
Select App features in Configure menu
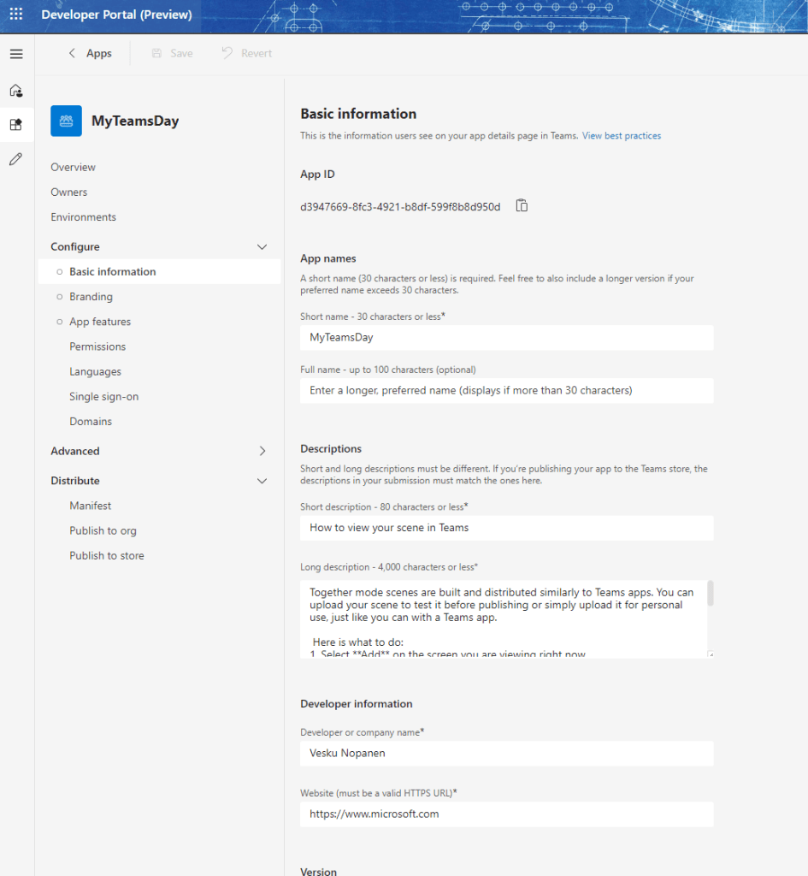click(100, 322)
